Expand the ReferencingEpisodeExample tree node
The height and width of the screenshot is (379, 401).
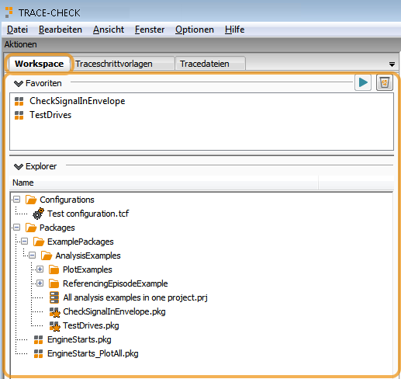click(40, 283)
